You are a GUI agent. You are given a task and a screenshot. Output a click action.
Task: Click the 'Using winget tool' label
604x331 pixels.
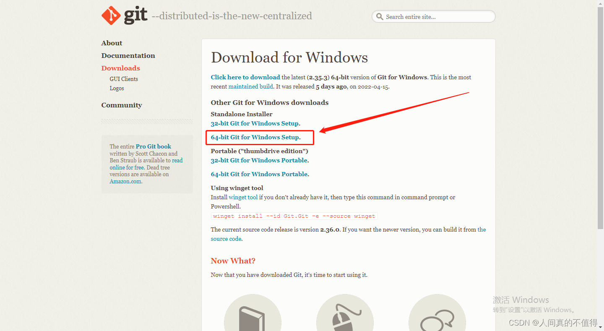tap(237, 188)
